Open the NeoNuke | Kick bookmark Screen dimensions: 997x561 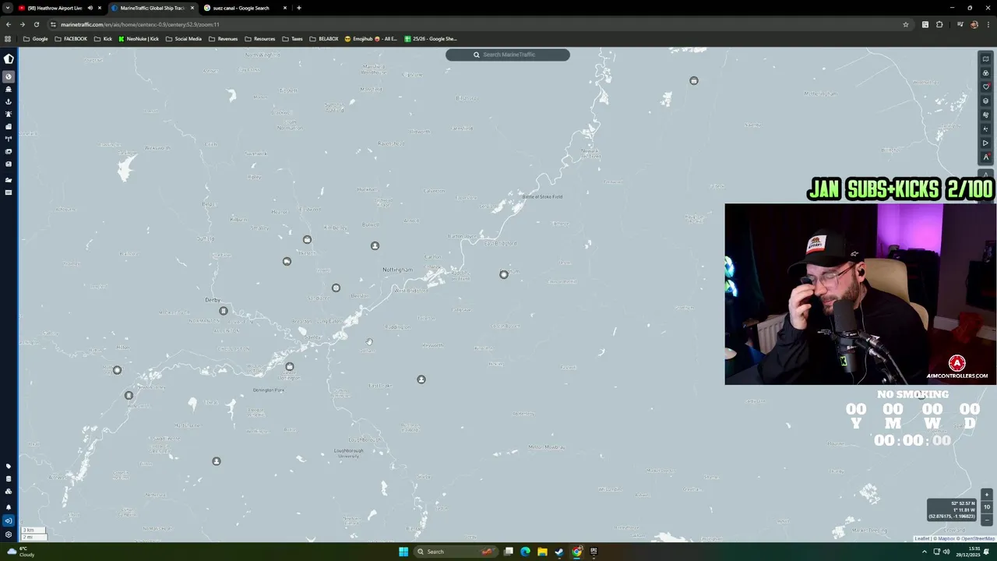point(139,39)
